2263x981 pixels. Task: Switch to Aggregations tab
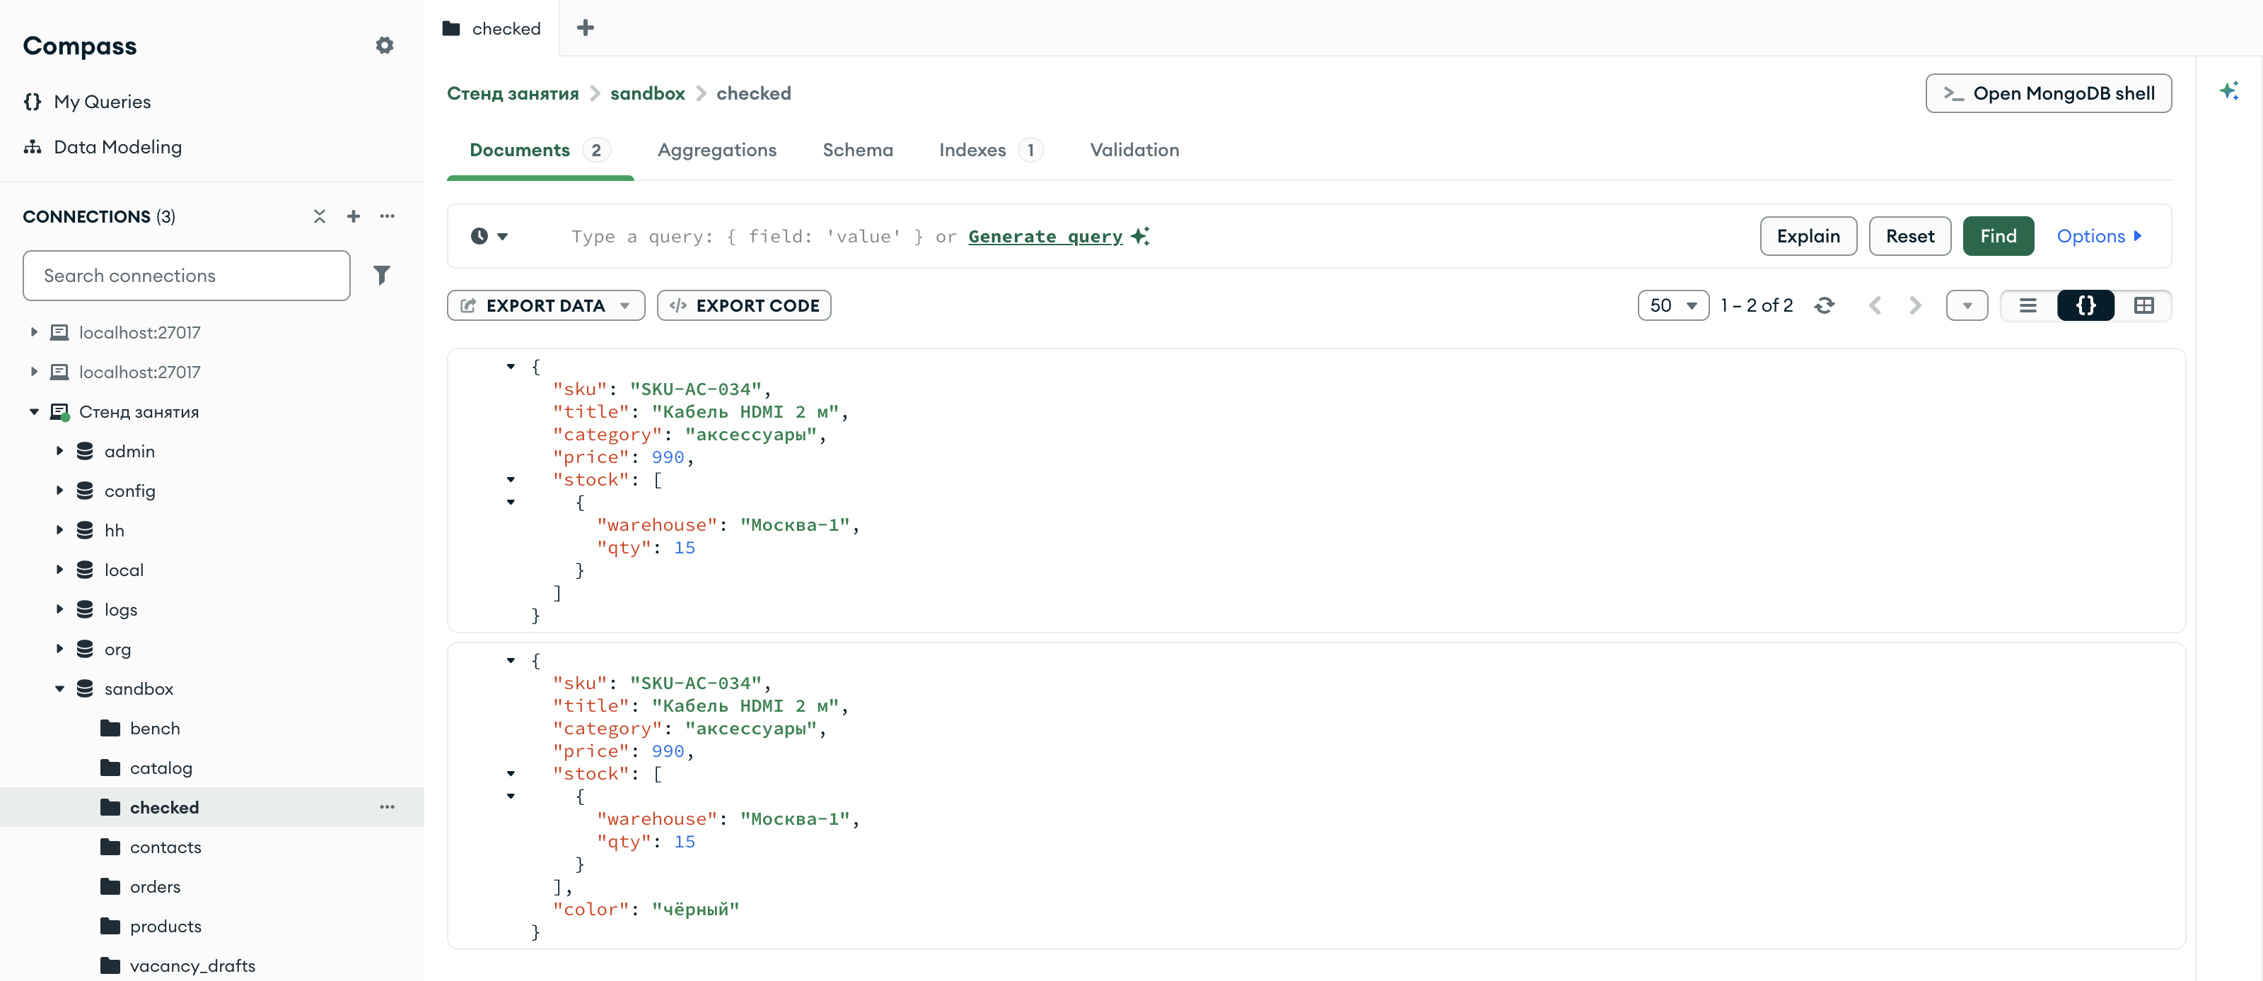(717, 150)
